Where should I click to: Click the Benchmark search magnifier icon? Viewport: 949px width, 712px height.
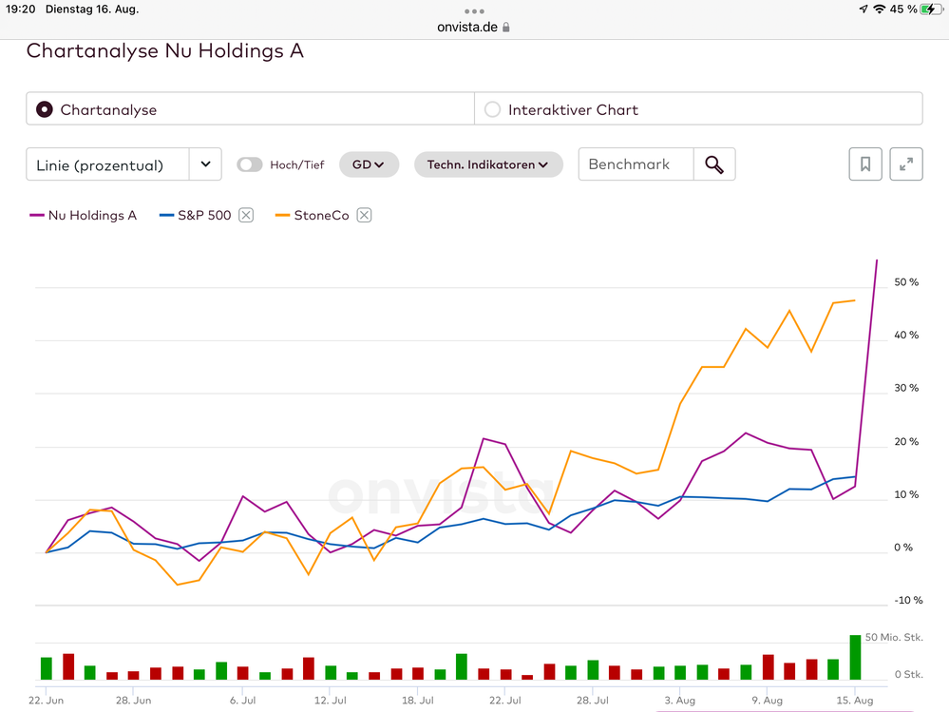tap(714, 164)
